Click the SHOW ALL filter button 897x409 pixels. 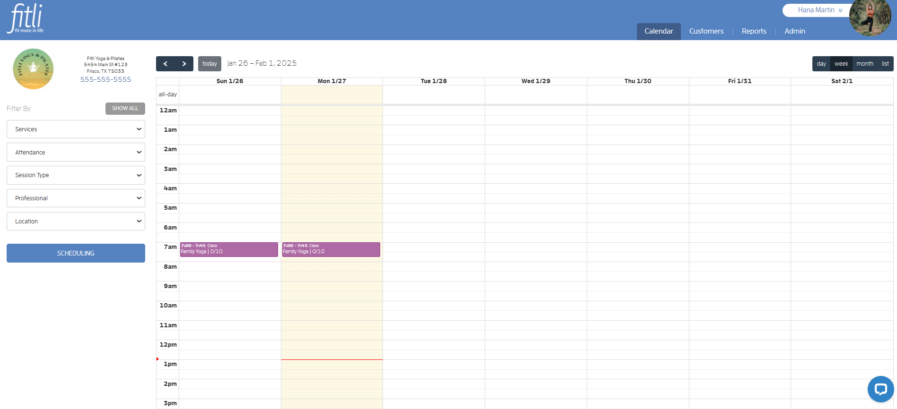[125, 109]
